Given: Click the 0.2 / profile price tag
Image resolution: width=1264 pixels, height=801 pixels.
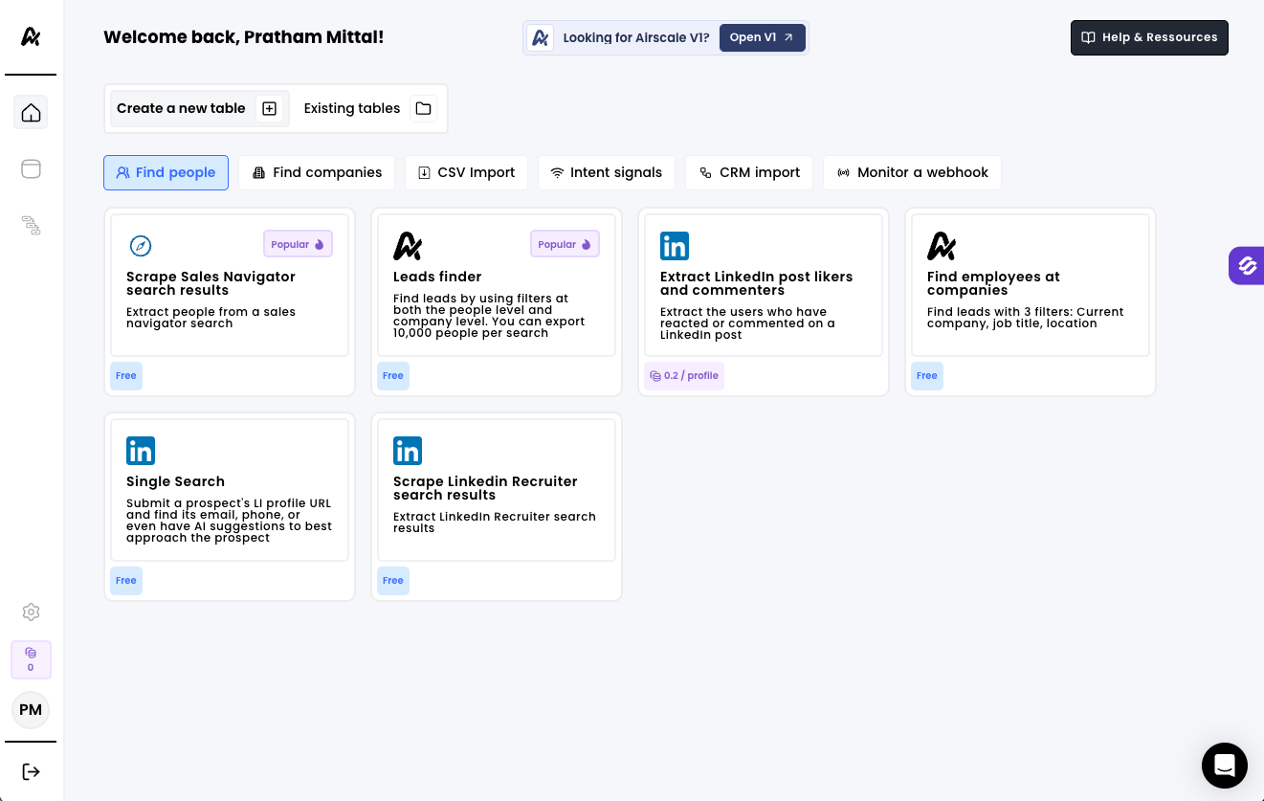Looking at the screenshot, I should pyautogui.click(x=684, y=376).
